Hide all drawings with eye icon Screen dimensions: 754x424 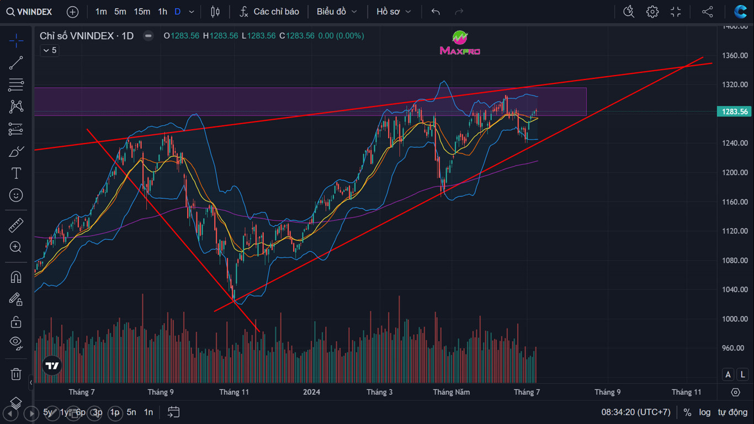coord(16,343)
